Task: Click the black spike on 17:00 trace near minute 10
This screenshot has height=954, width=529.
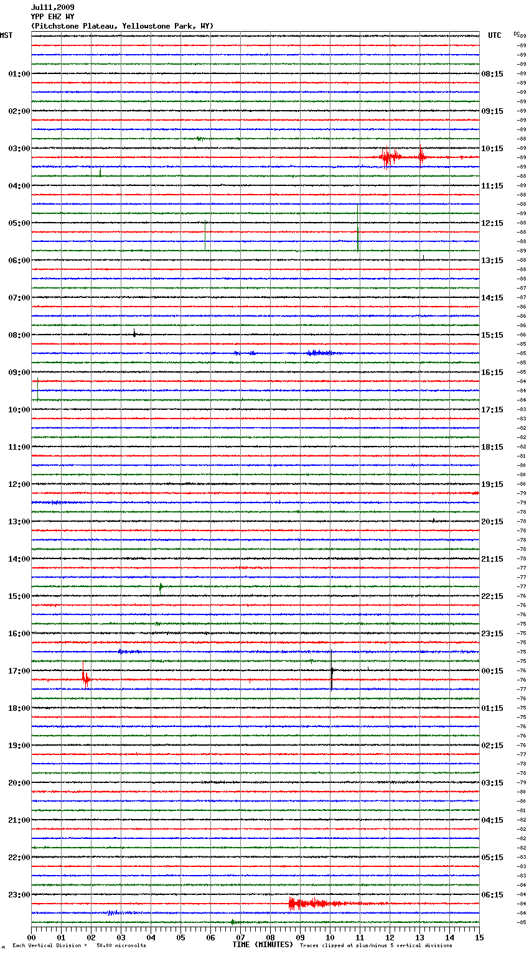Action: click(332, 670)
